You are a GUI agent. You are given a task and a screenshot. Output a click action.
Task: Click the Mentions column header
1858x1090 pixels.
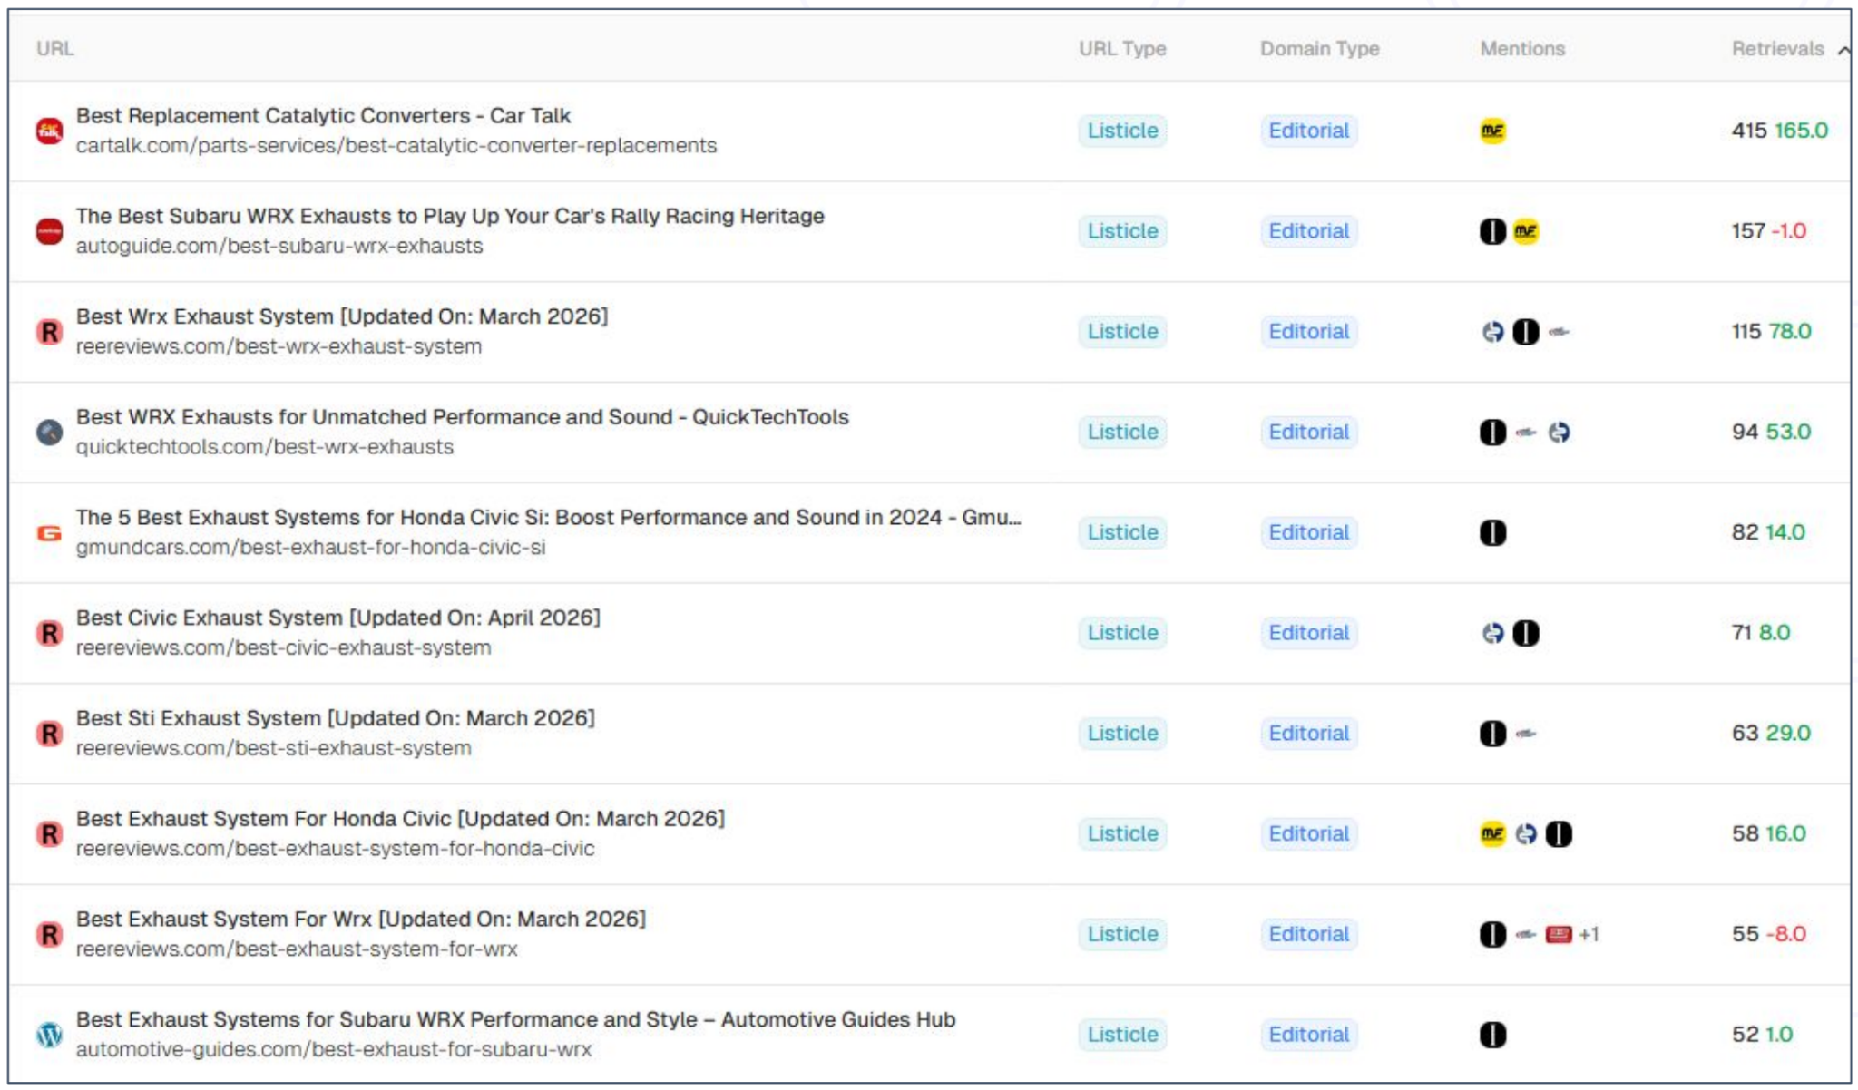tap(1521, 49)
